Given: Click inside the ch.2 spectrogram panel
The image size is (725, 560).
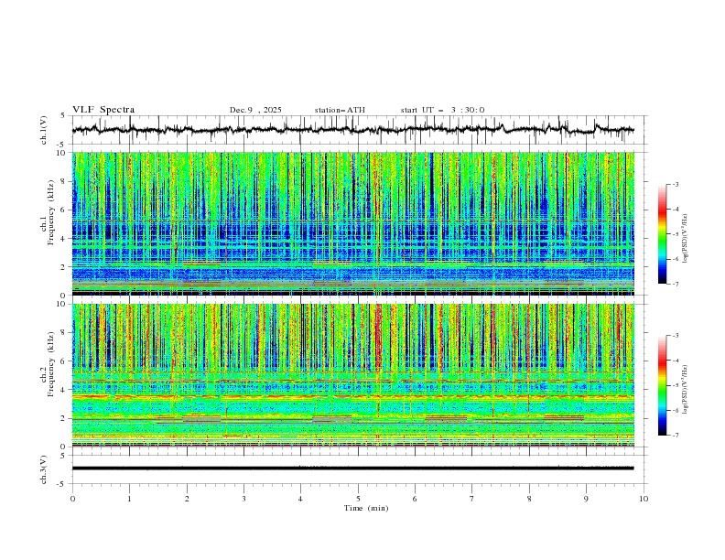Looking at the screenshot, I should [353, 375].
